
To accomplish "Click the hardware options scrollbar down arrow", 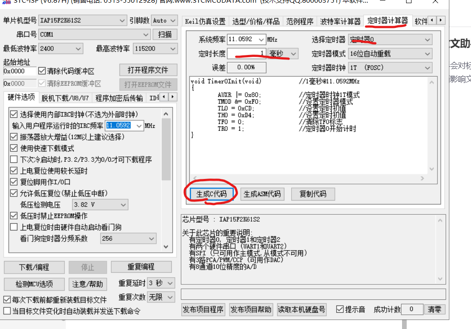I will point(166,247).
